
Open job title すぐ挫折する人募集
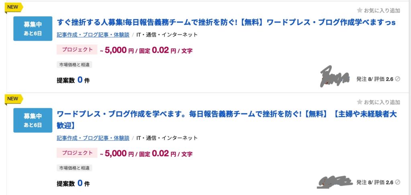click(x=226, y=22)
